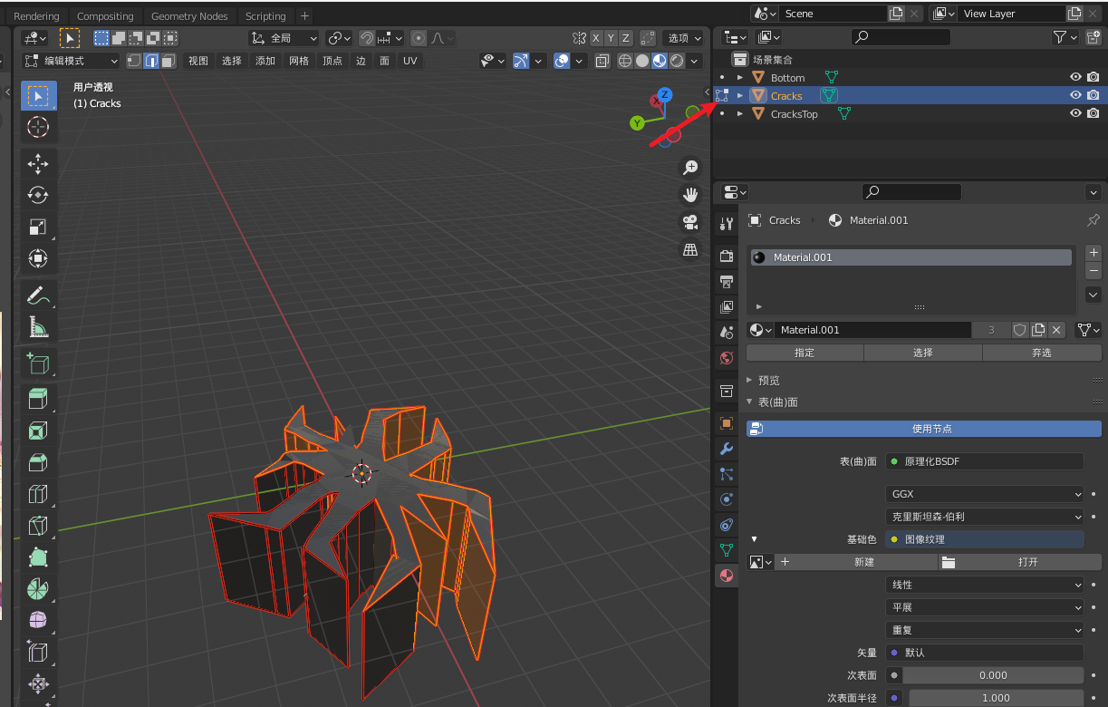The height and width of the screenshot is (707, 1108).
Task: Open the 线性 interpolation dropdown
Action: coord(984,585)
